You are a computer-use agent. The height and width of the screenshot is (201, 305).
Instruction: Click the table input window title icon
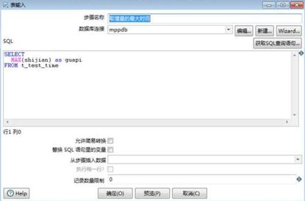point(6,5)
